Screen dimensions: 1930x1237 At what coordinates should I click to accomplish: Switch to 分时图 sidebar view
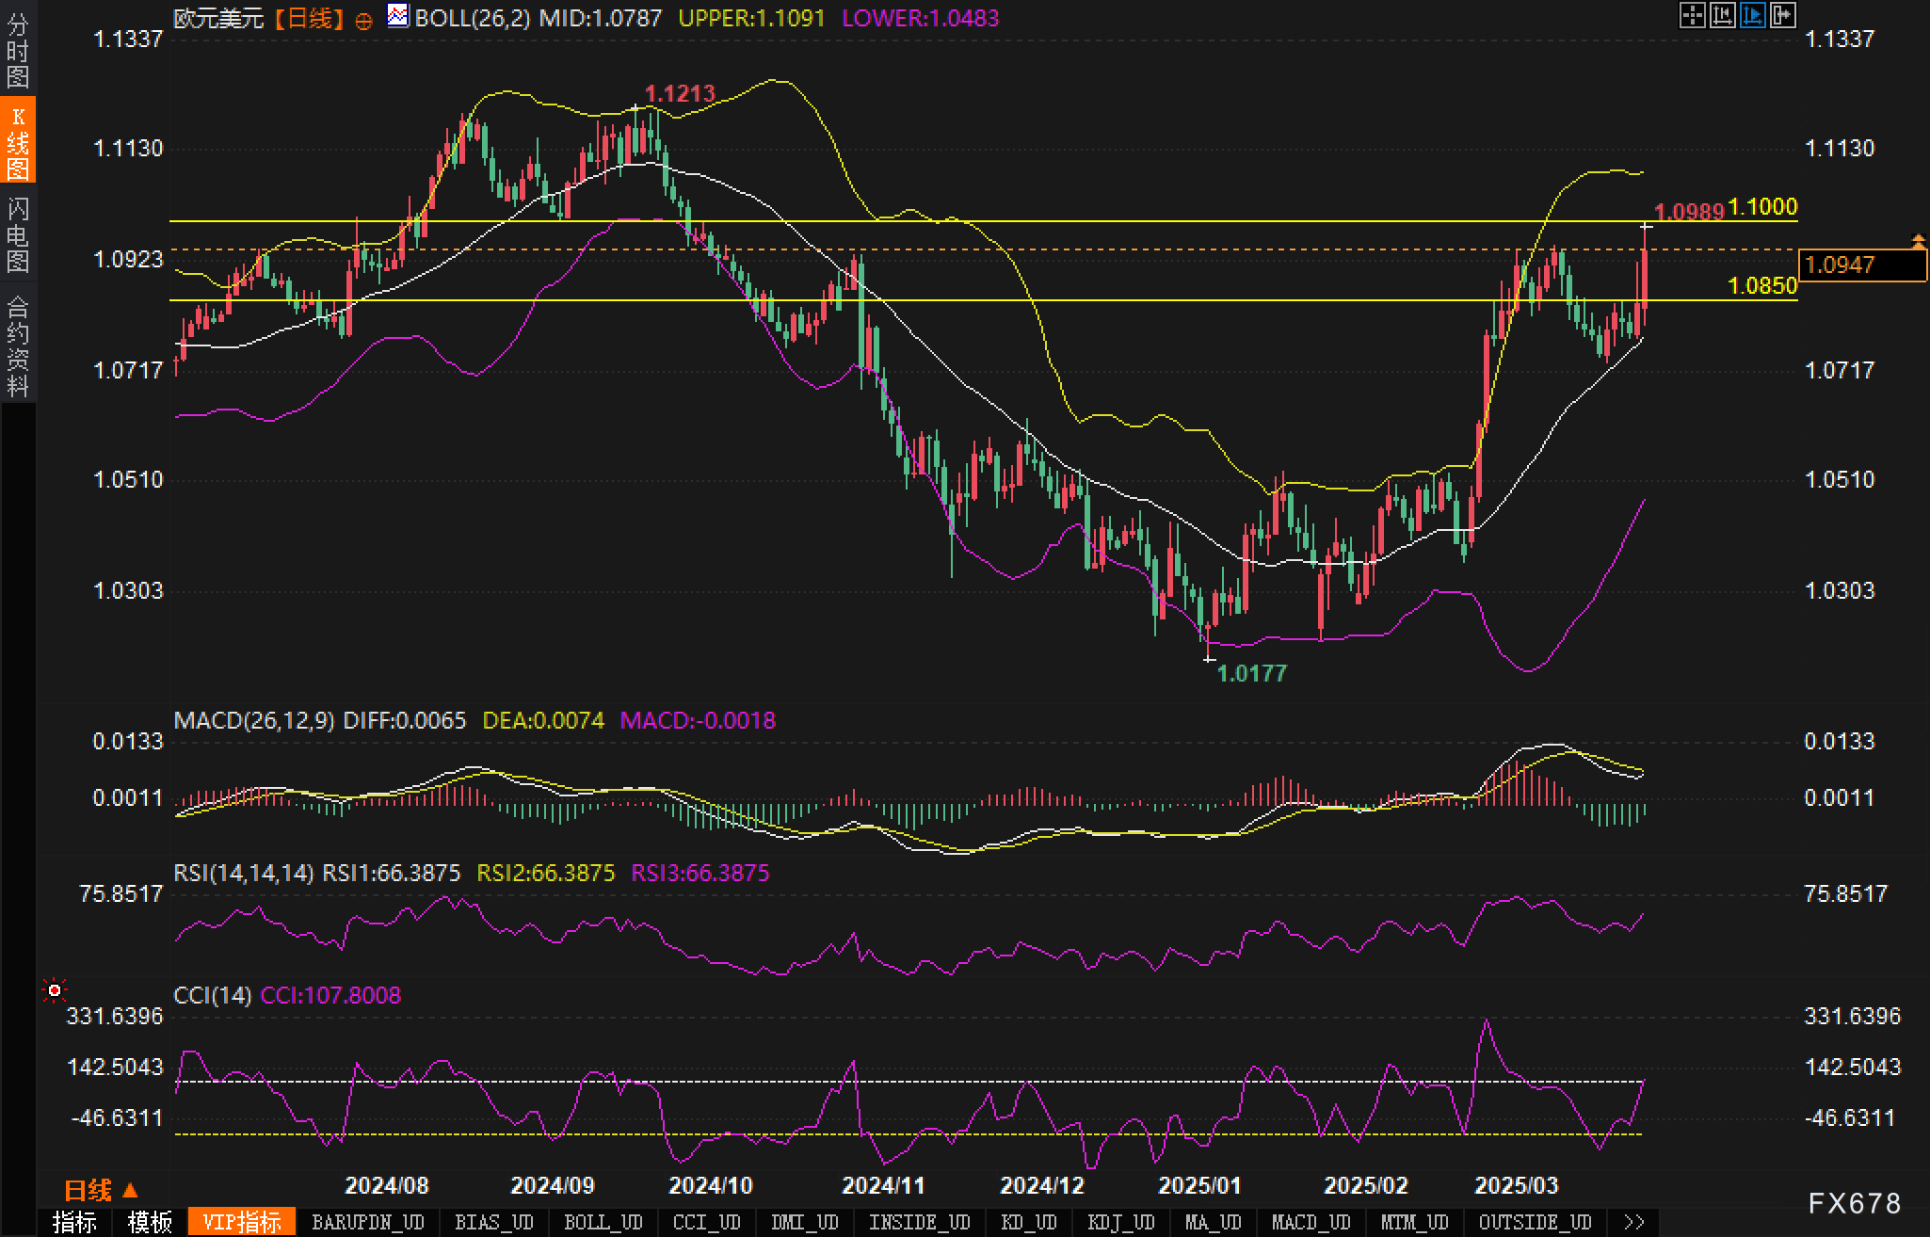click(x=18, y=49)
